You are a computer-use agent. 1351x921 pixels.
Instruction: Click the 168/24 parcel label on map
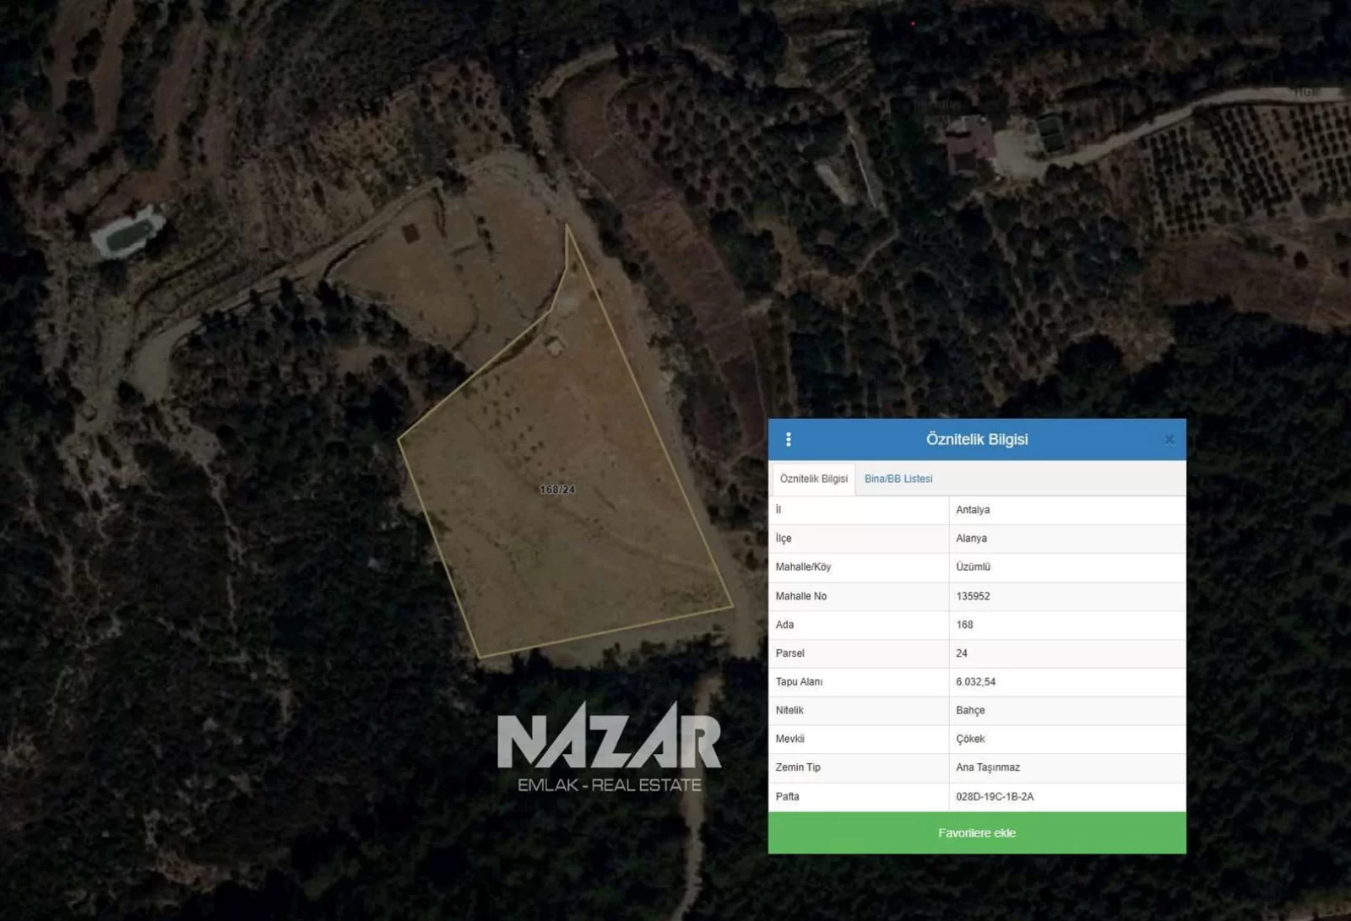click(557, 490)
